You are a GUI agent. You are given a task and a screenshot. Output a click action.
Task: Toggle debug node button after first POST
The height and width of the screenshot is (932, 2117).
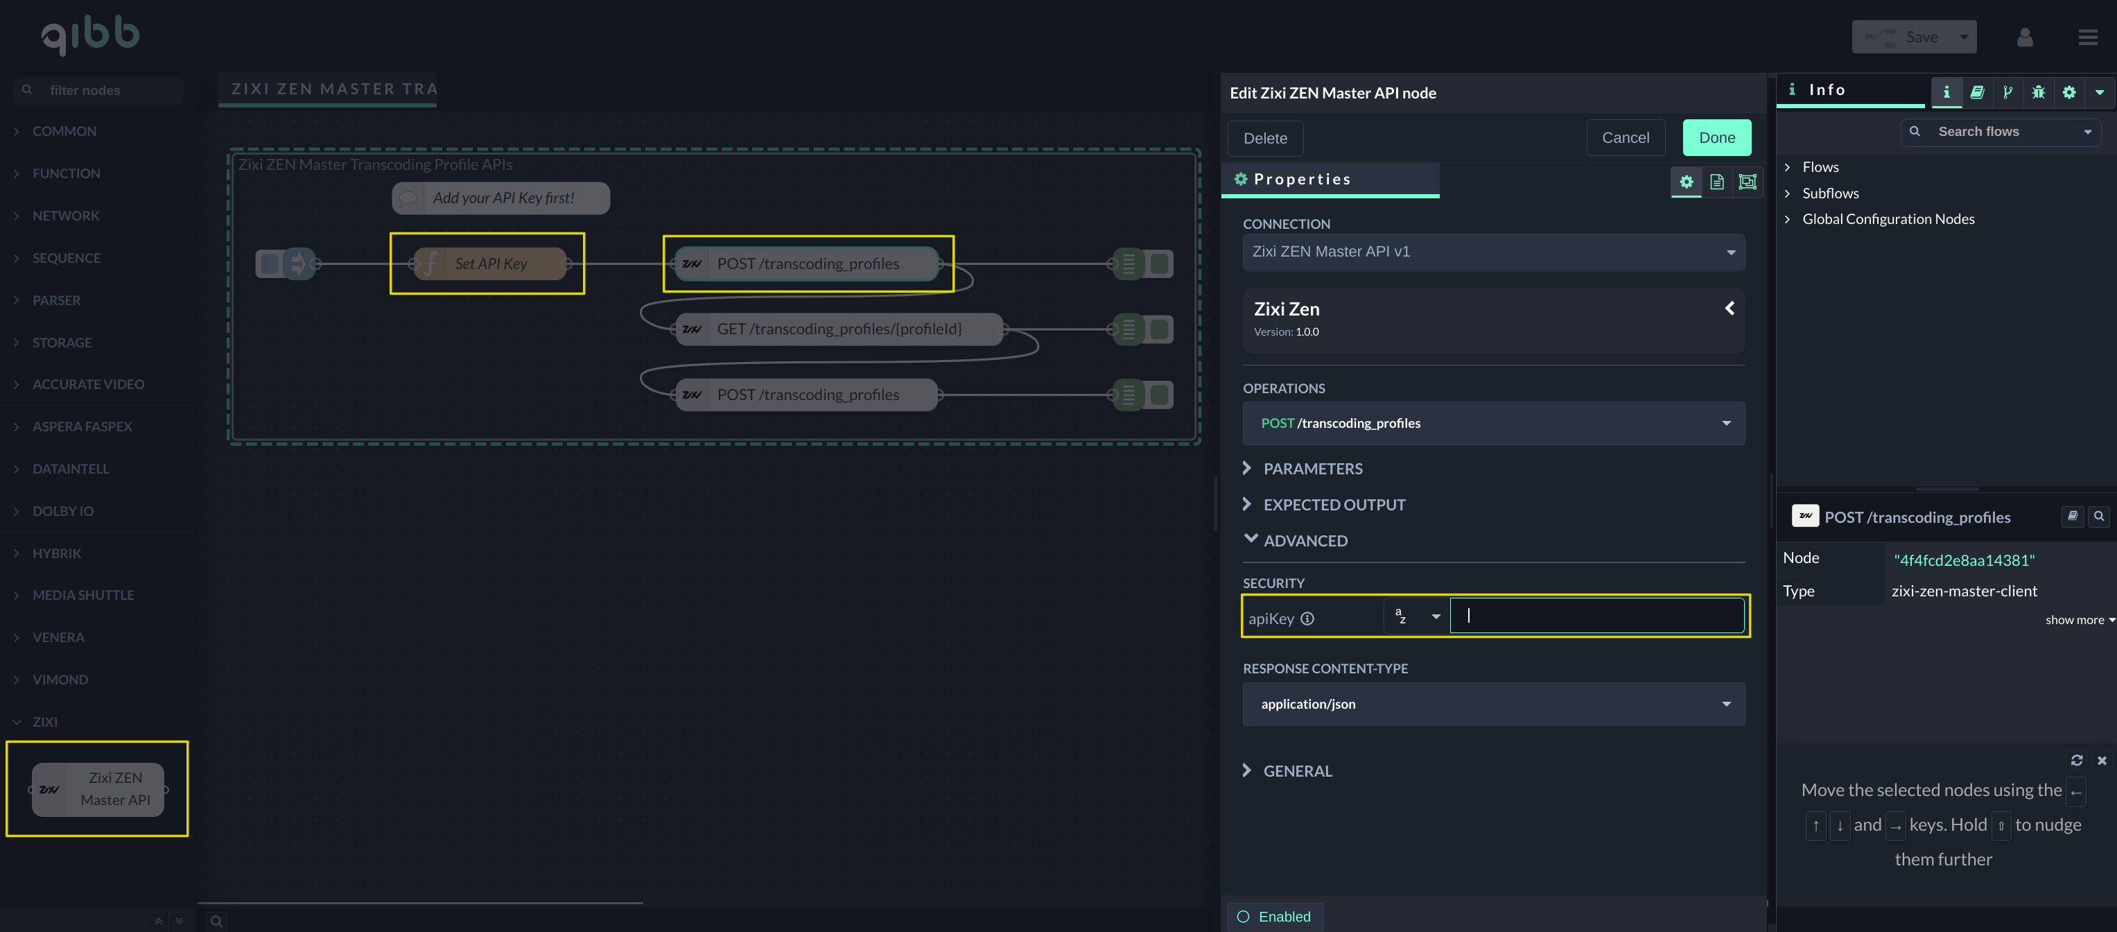pyautogui.click(x=1160, y=264)
